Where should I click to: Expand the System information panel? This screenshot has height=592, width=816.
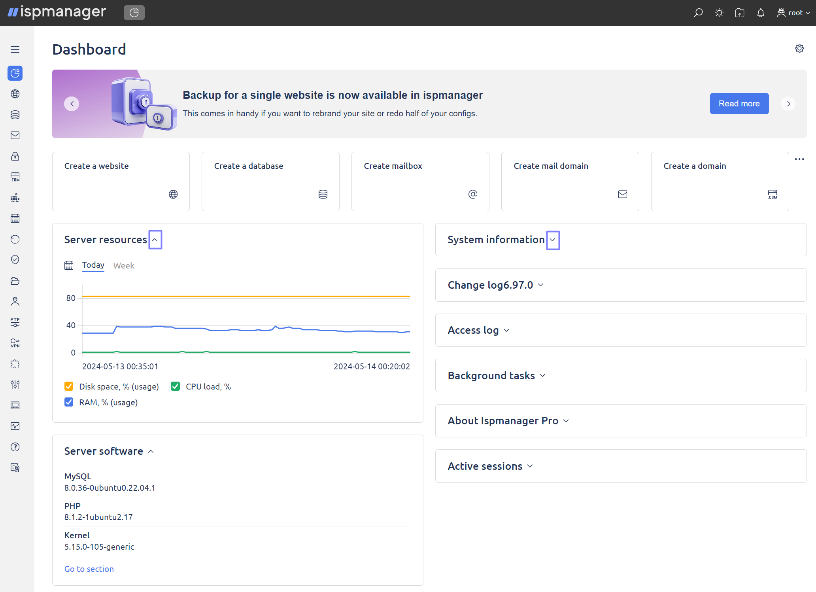pyautogui.click(x=553, y=240)
